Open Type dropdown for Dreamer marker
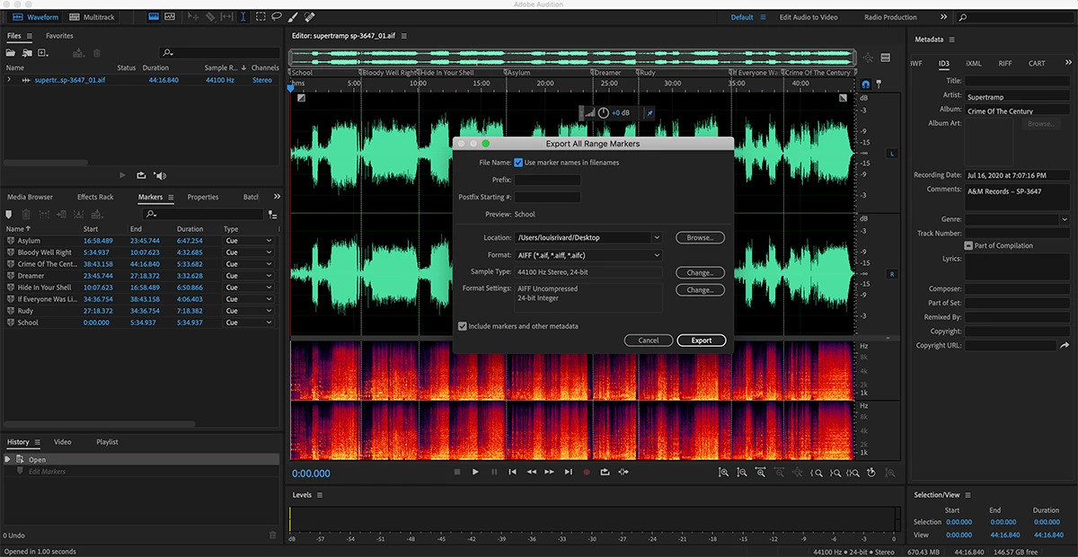1078x557 pixels. pyautogui.click(x=248, y=276)
